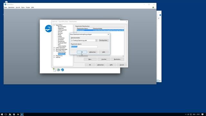Screen dimensions: 206x116
Task: Expand the Spracheinstellungen tree node
Action: pos(54,49)
